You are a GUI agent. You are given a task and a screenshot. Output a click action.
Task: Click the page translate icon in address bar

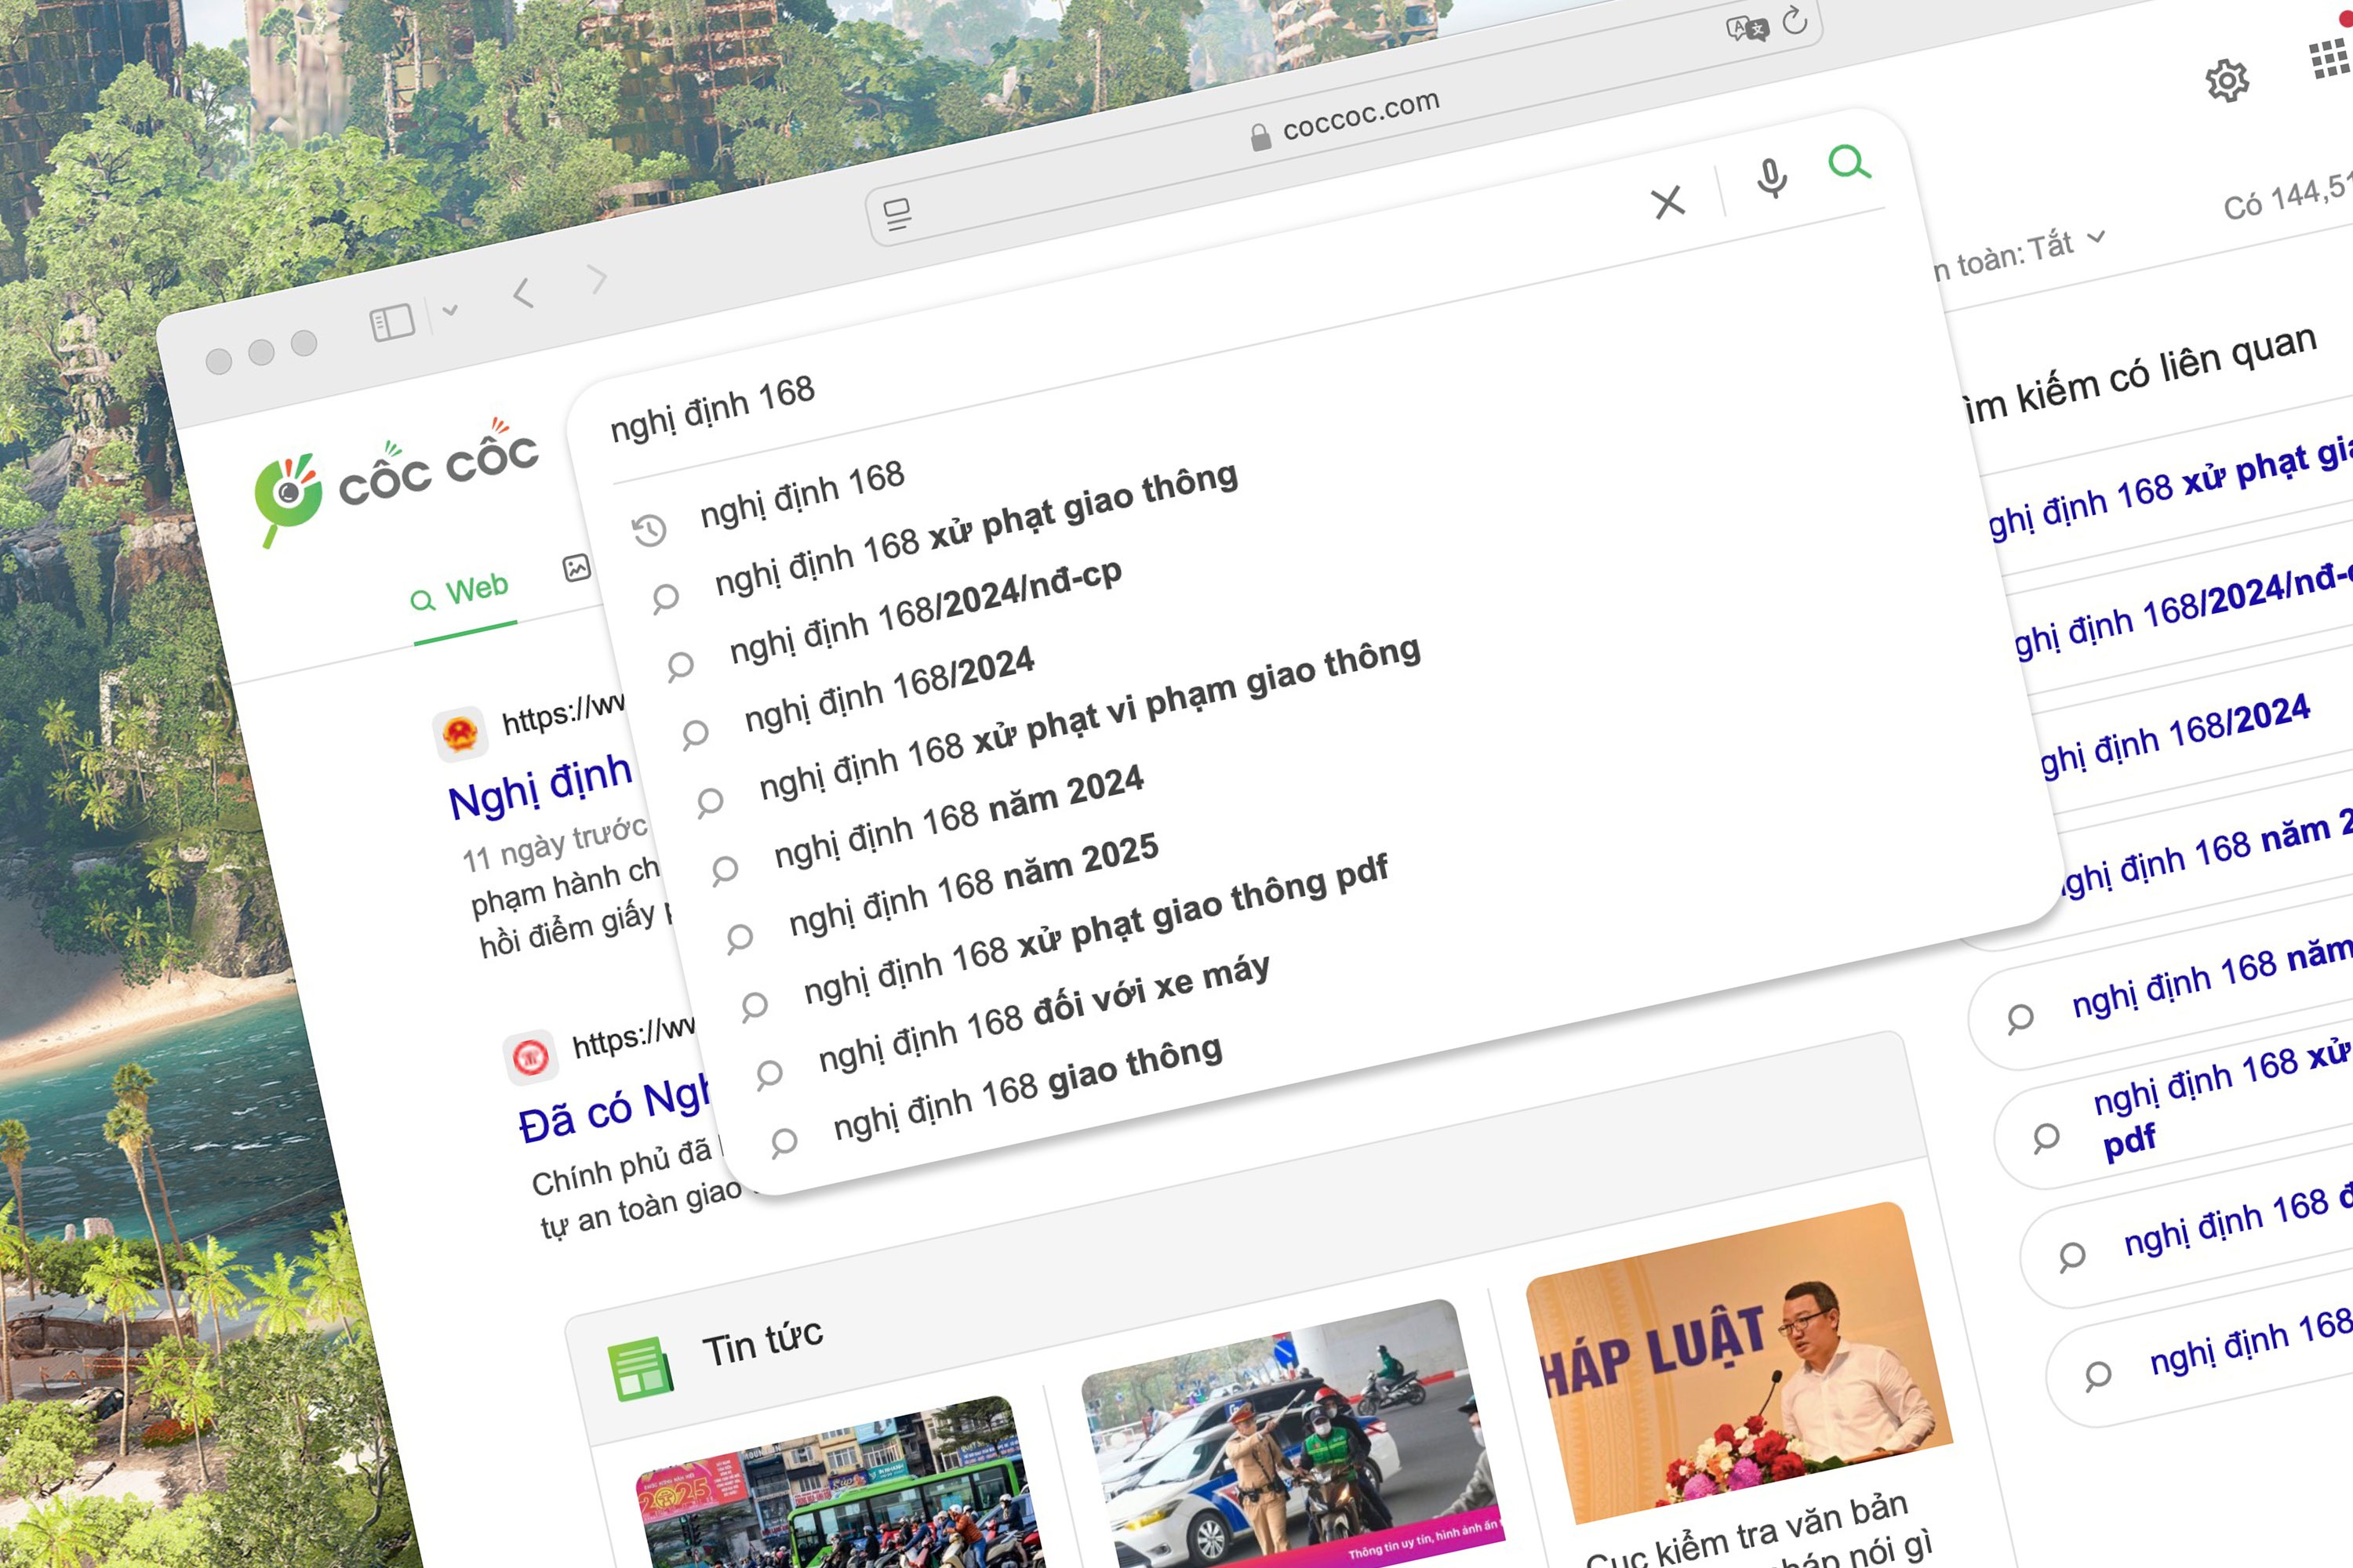1746,28
